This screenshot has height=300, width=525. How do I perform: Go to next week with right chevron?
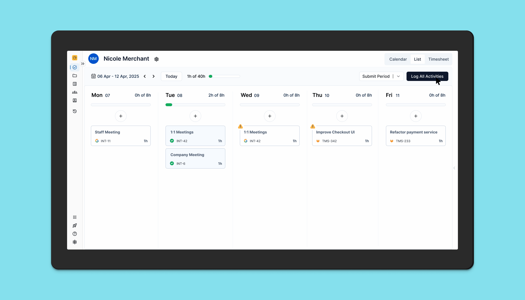(154, 76)
